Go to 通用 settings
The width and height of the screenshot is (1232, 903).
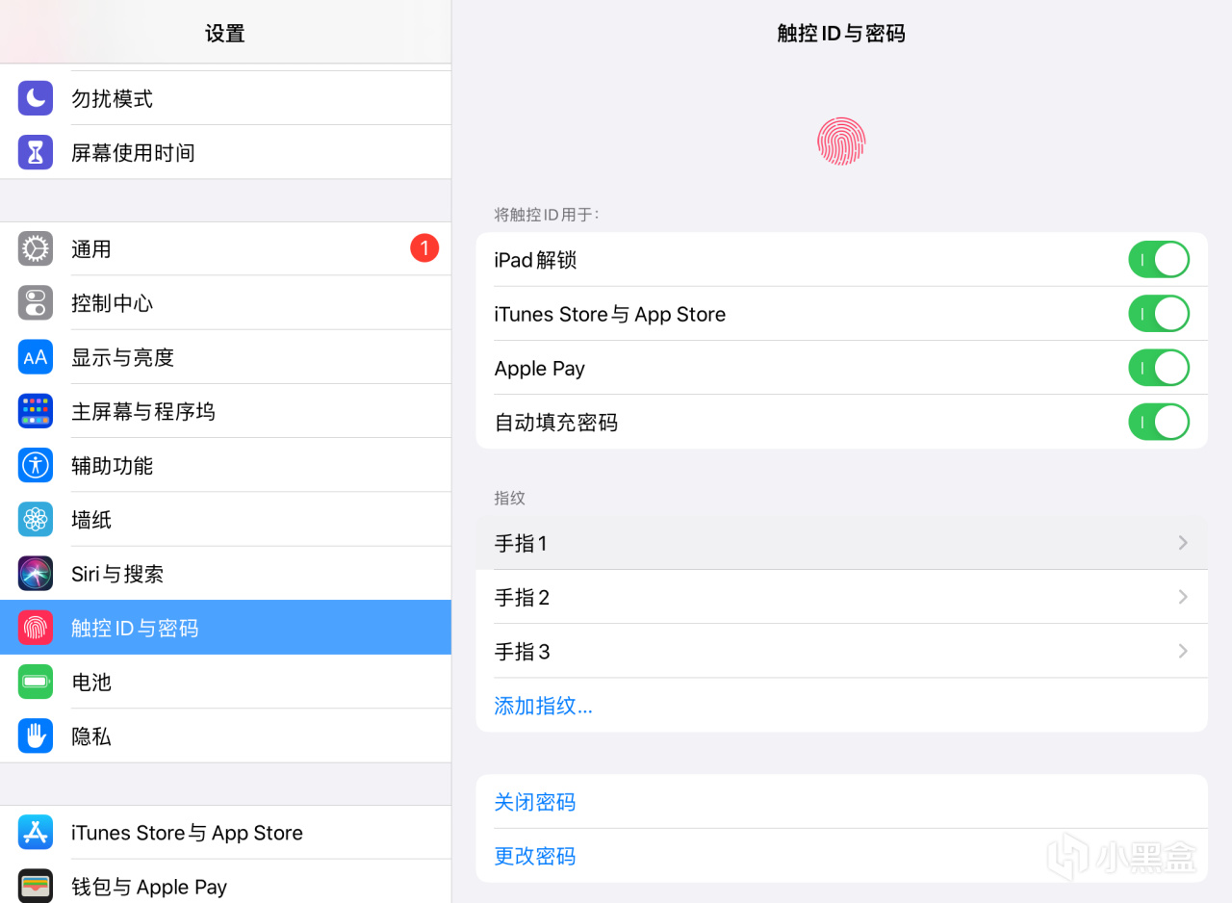click(225, 248)
